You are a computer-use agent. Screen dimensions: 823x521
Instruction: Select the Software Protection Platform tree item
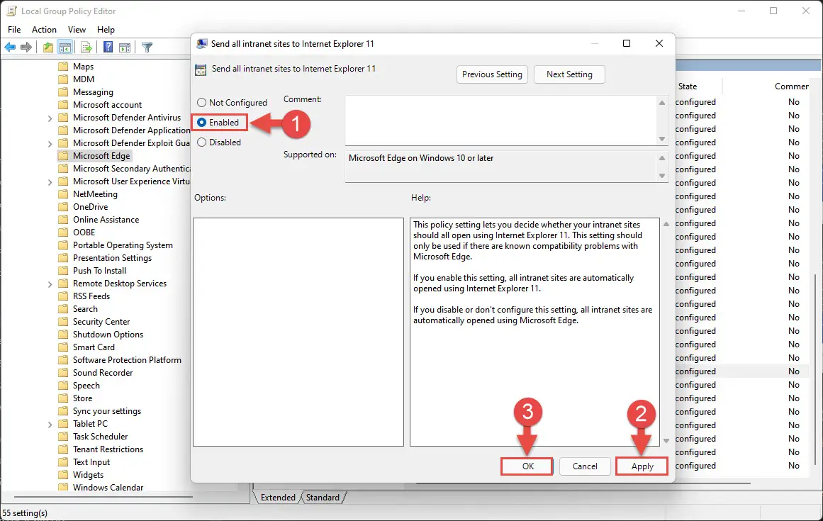coord(127,360)
